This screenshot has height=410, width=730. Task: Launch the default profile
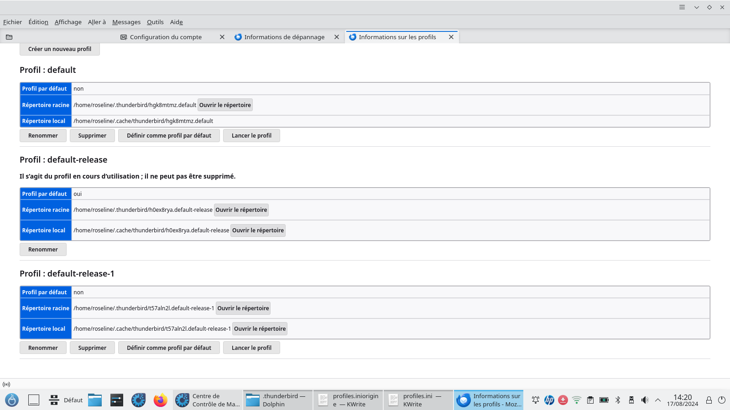[251, 136]
